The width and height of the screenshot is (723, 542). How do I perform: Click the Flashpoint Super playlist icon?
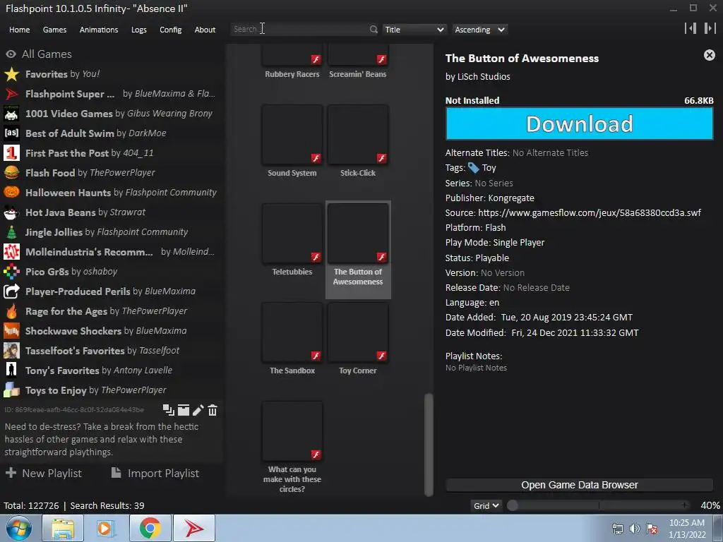(x=11, y=94)
